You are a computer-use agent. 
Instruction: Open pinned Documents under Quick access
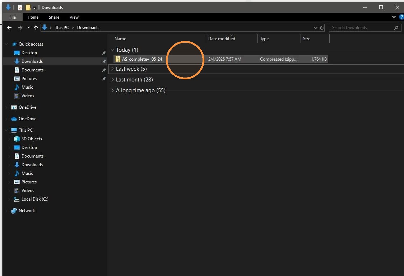(32, 70)
